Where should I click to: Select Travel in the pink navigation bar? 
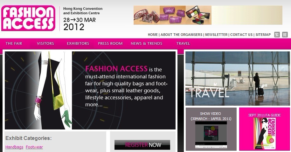pyautogui.click(x=183, y=43)
